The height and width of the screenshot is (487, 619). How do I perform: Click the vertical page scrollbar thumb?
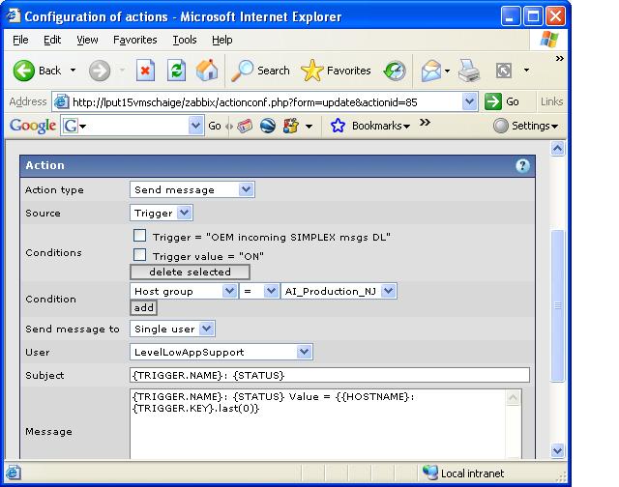557,305
